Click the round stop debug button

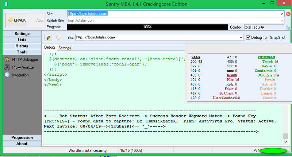point(58,38)
